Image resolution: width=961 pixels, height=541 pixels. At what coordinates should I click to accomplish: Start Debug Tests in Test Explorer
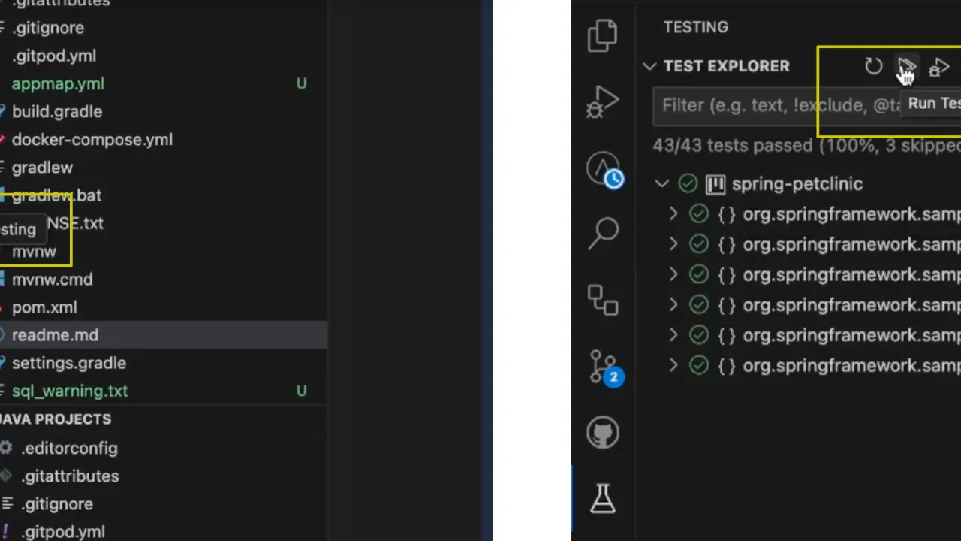pyautogui.click(x=938, y=68)
